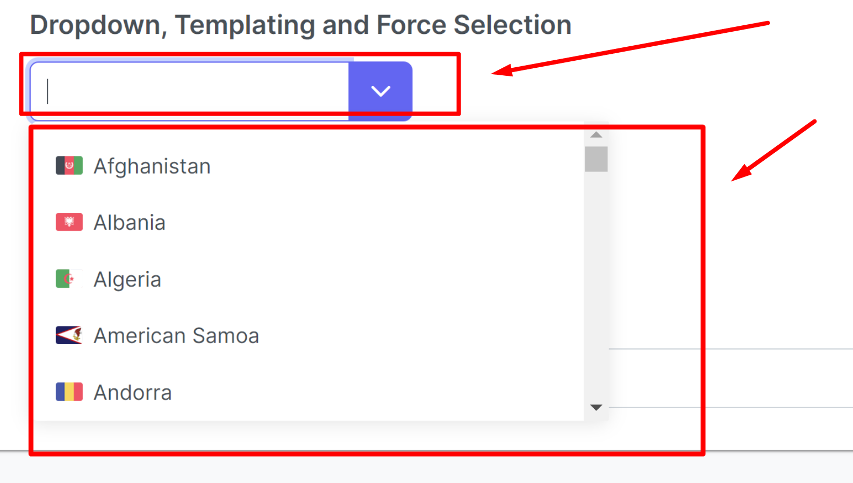Click the Afghanistan flag icon
Screen dimensions: 853x483
point(69,165)
